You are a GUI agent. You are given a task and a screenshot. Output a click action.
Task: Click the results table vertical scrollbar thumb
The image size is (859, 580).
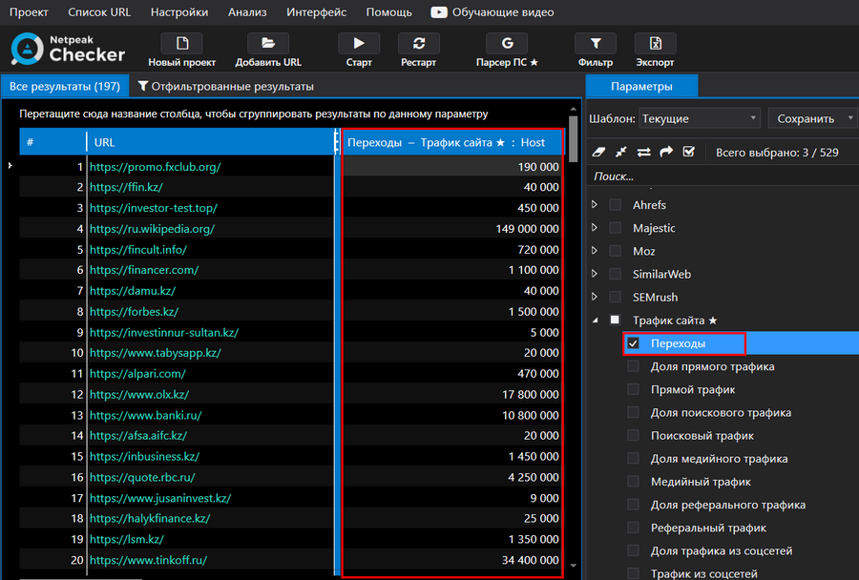coord(573,138)
